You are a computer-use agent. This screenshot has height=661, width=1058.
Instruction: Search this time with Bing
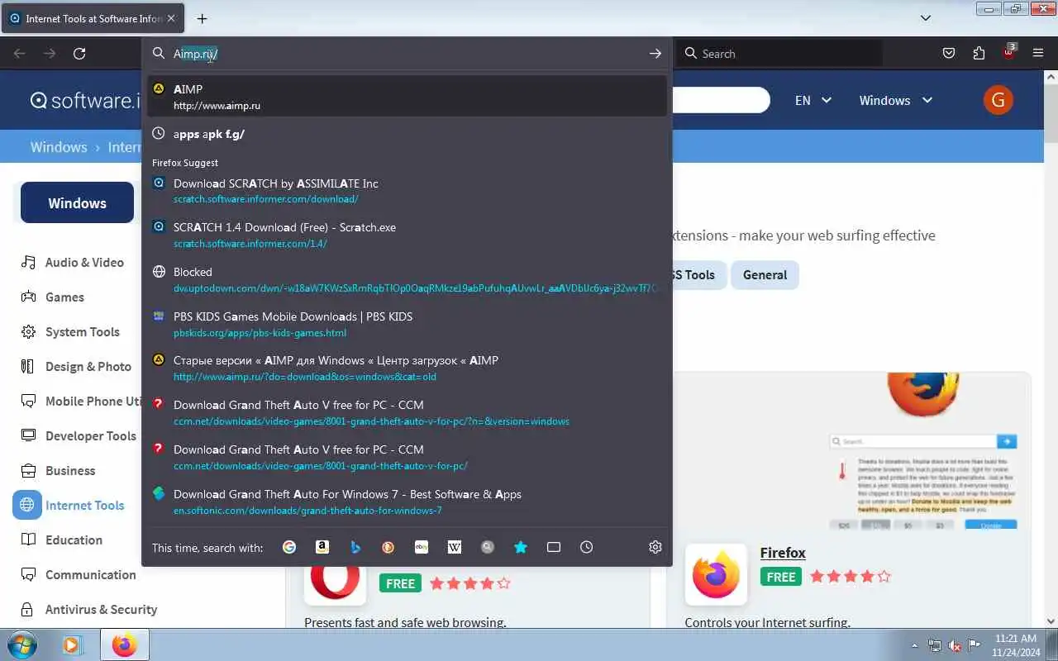pos(355,547)
